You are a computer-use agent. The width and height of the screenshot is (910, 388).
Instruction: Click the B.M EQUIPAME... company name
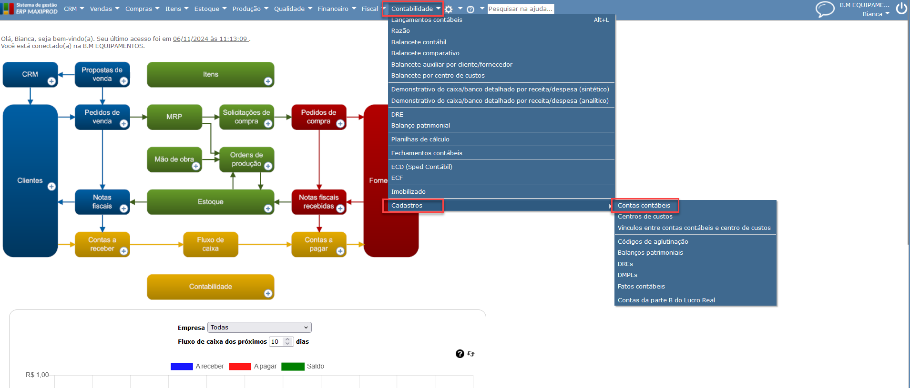(x=864, y=5)
